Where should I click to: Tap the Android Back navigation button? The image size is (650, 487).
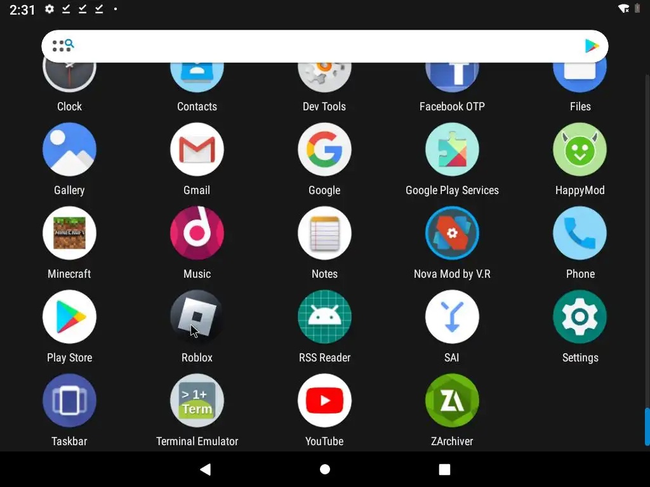(206, 469)
